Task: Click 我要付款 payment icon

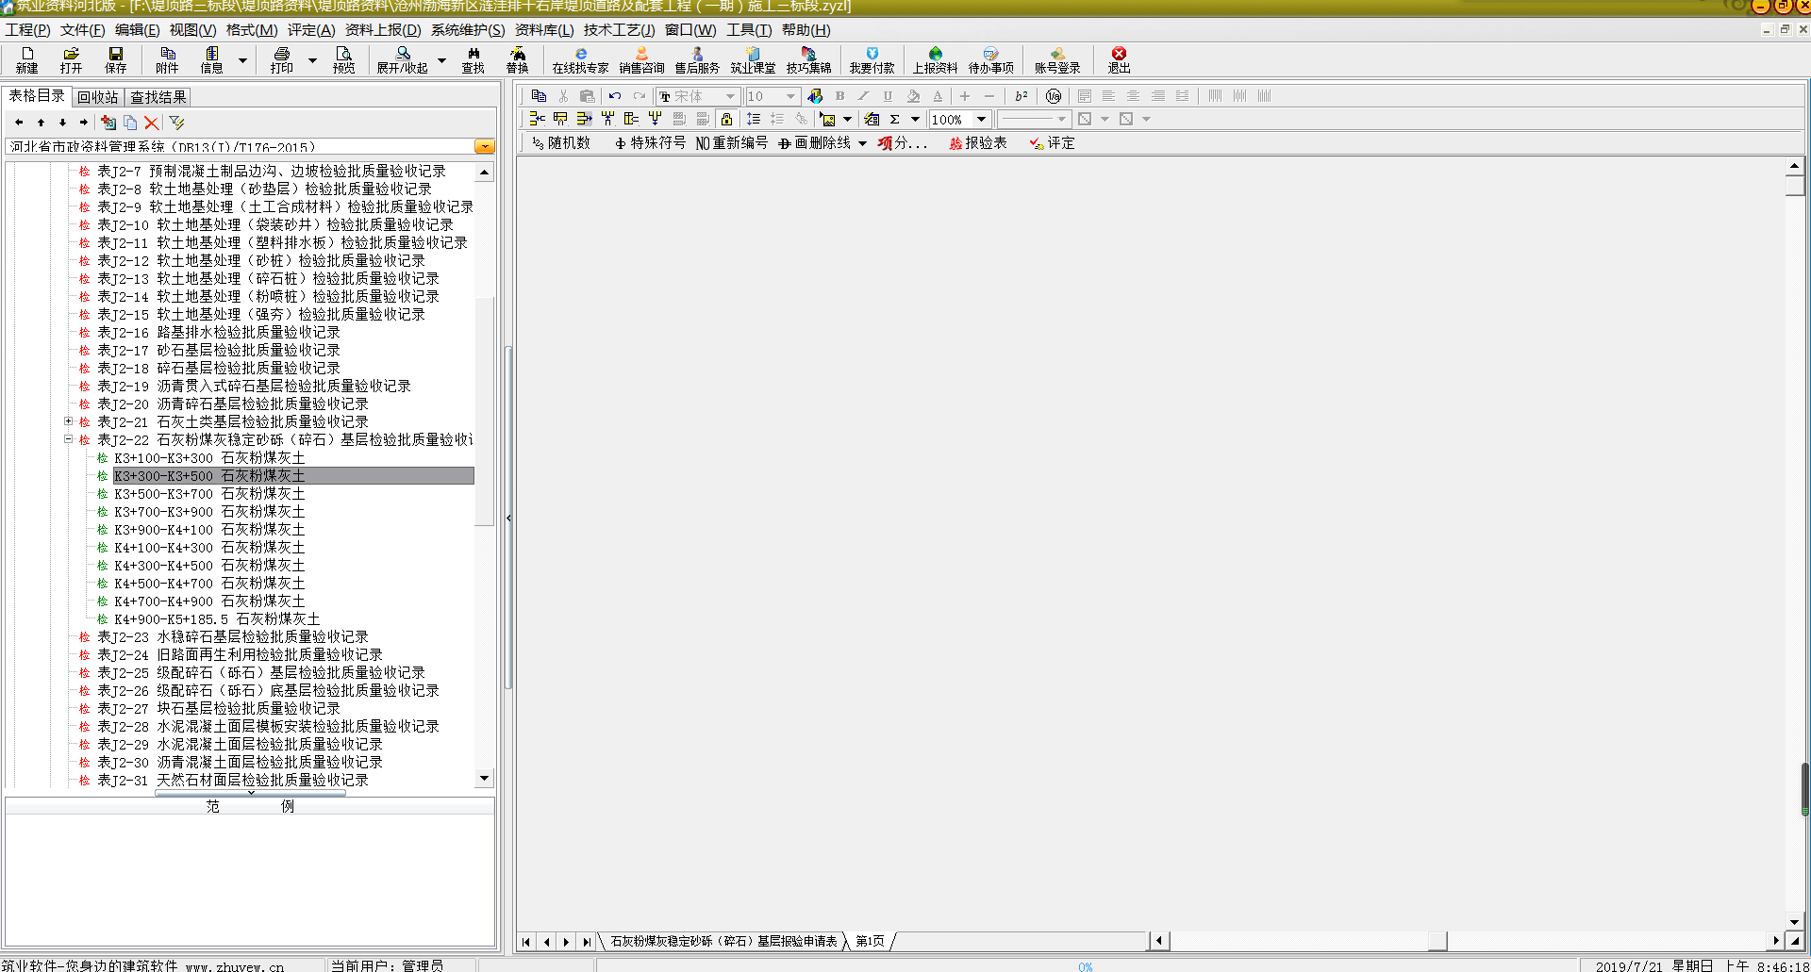Action: coord(872,60)
